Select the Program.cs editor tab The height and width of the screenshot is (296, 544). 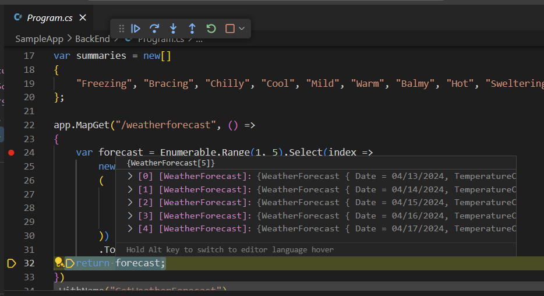[x=50, y=18]
